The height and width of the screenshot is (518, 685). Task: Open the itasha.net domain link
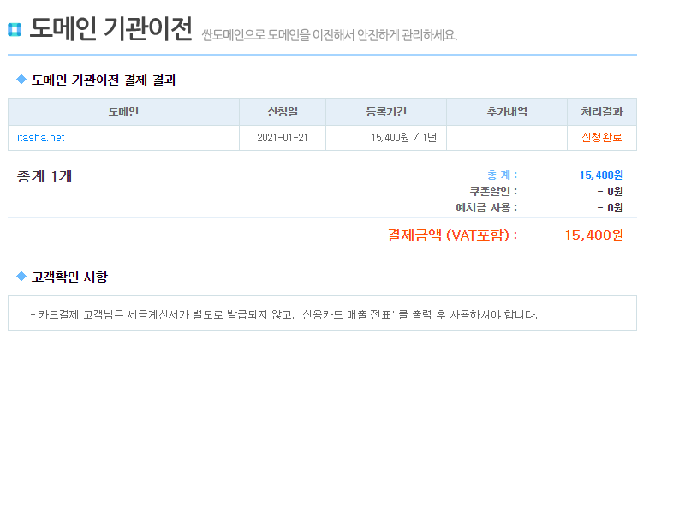pos(40,138)
